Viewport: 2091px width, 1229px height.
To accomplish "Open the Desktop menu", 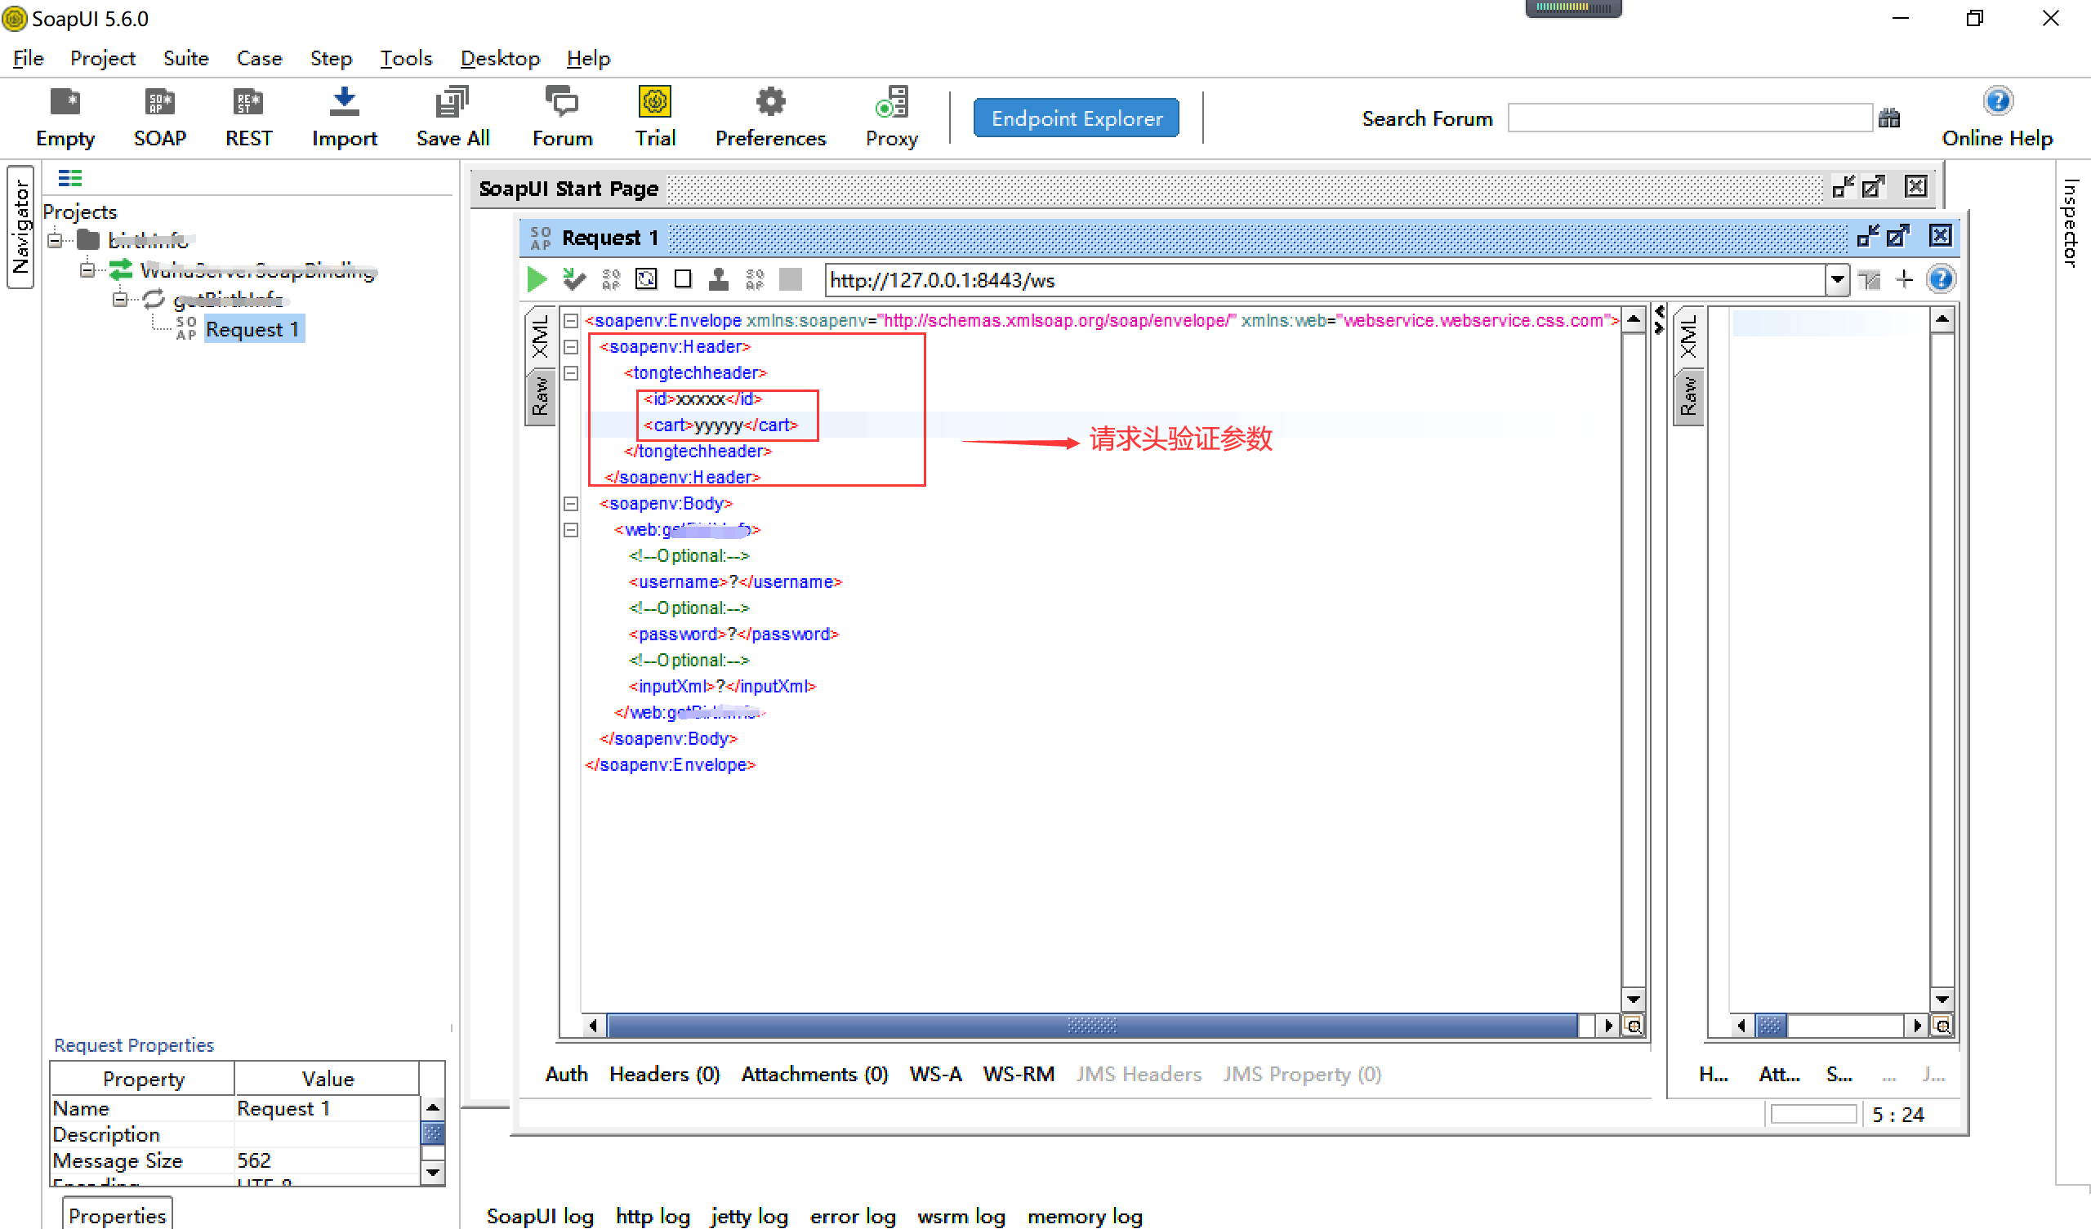I will pyautogui.click(x=500, y=58).
